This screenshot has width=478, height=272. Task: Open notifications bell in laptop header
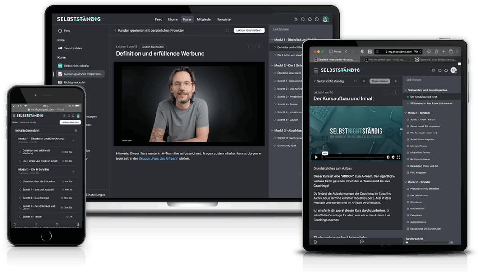point(309,19)
